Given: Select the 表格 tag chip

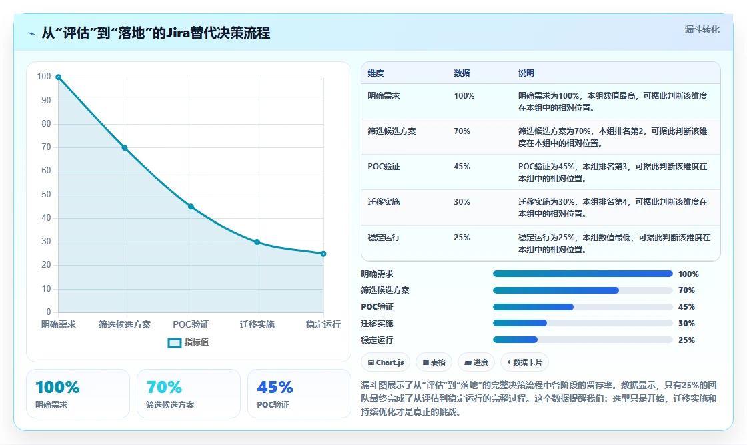Looking at the screenshot, I should (434, 362).
